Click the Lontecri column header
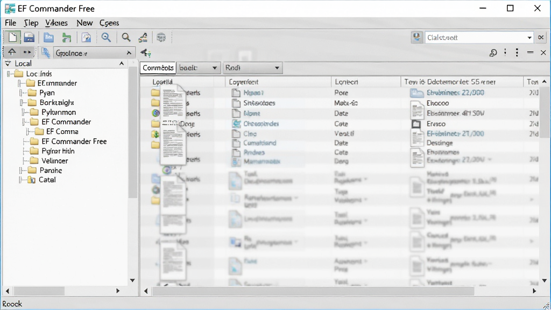The height and width of the screenshot is (310, 551). click(x=346, y=82)
